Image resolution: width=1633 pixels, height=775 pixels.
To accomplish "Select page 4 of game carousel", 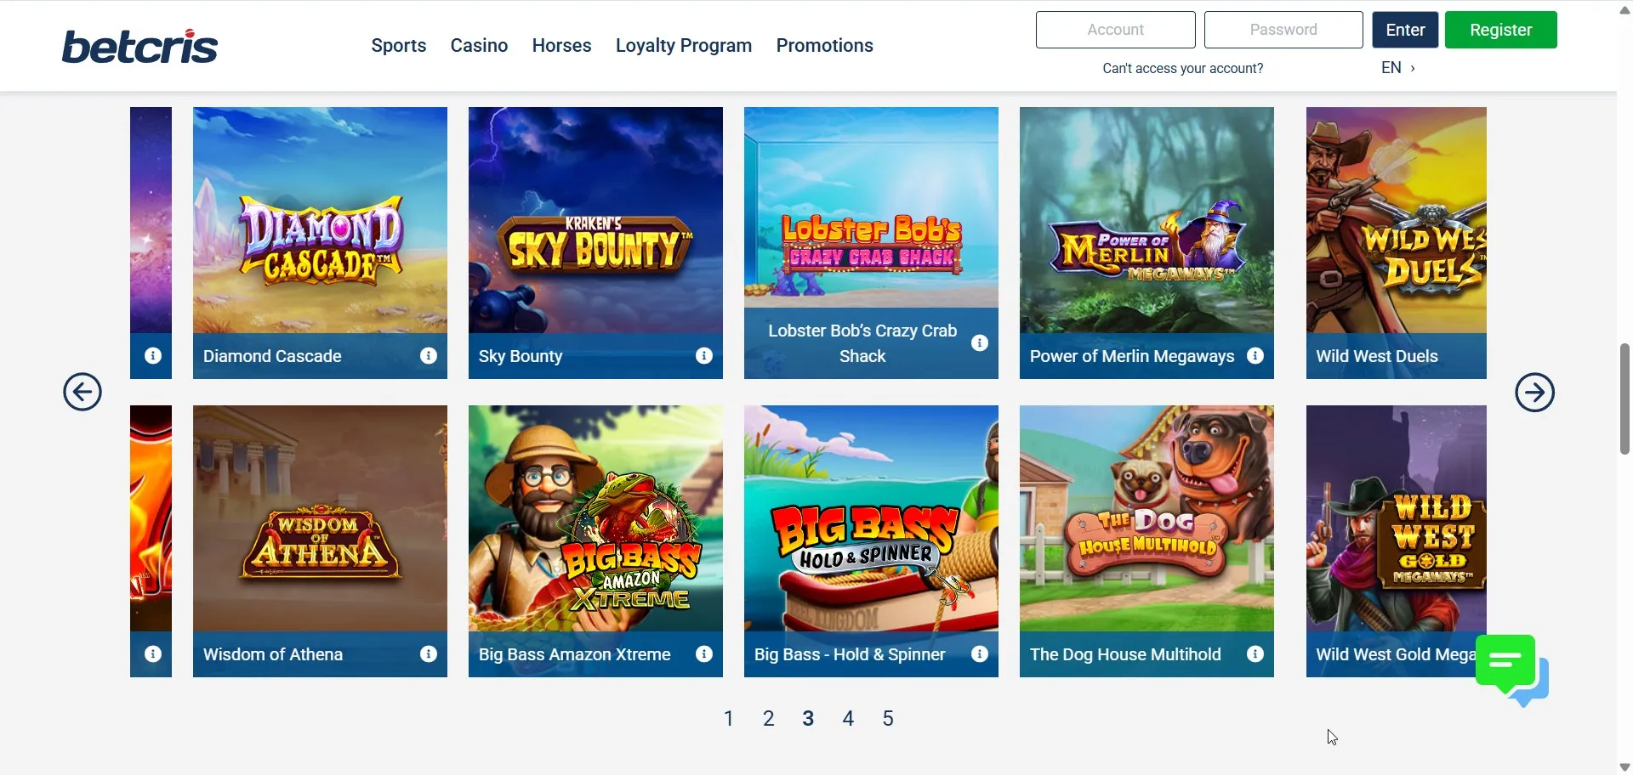I will coord(848,719).
